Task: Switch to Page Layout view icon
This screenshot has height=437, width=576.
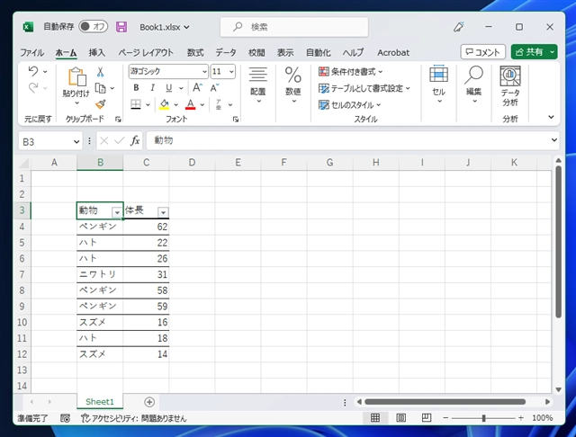Action: 397,419
